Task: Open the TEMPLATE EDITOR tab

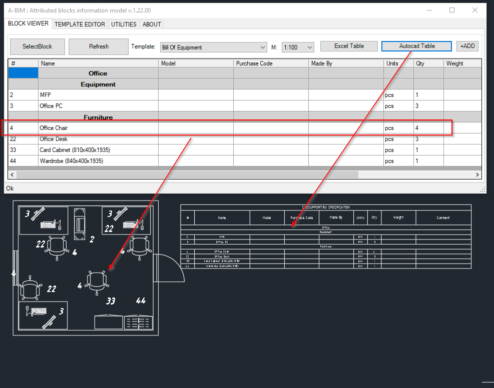Action: 80,24
